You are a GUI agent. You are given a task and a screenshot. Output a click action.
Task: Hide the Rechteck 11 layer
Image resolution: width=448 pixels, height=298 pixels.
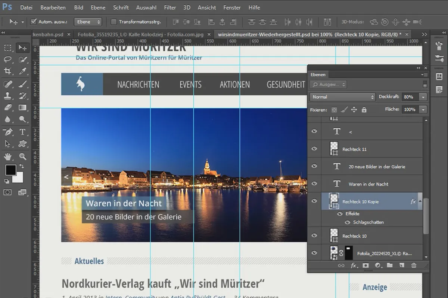point(314,149)
